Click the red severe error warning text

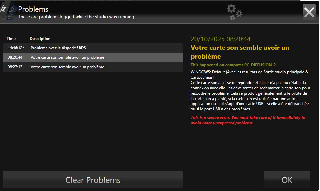[x=248, y=120]
